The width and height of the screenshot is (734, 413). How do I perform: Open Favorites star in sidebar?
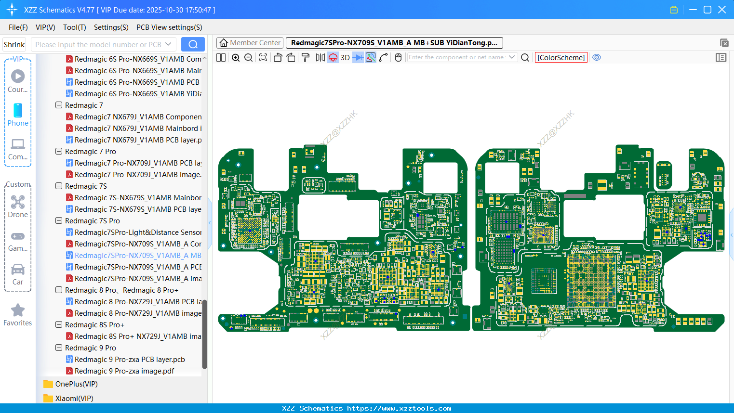pyautogui.click(x=18, y=315)
